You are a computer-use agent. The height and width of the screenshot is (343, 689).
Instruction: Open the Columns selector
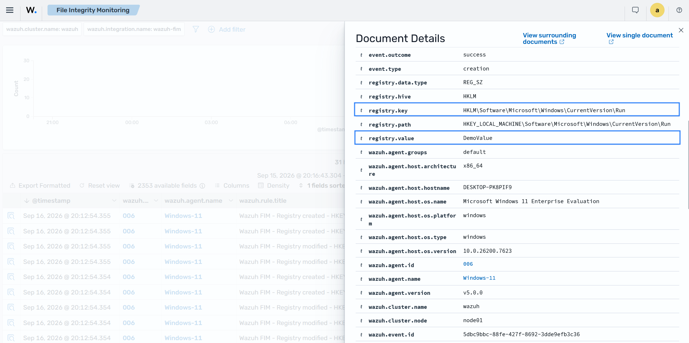coord(232,186)
